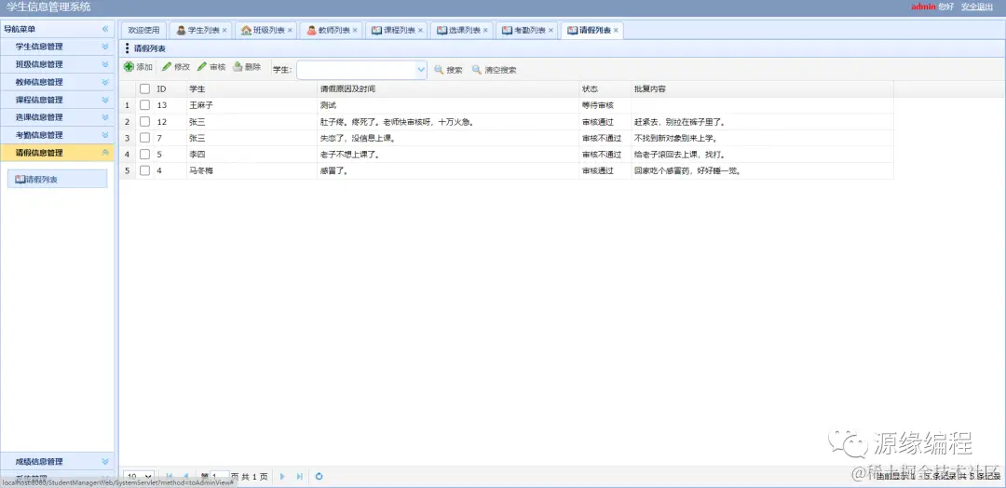Click the 删除 delete toolbar button

coord(246,67)
